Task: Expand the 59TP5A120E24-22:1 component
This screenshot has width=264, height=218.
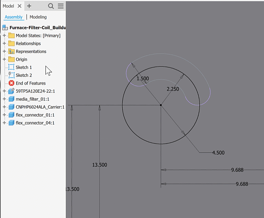Action: click(4, 91)
